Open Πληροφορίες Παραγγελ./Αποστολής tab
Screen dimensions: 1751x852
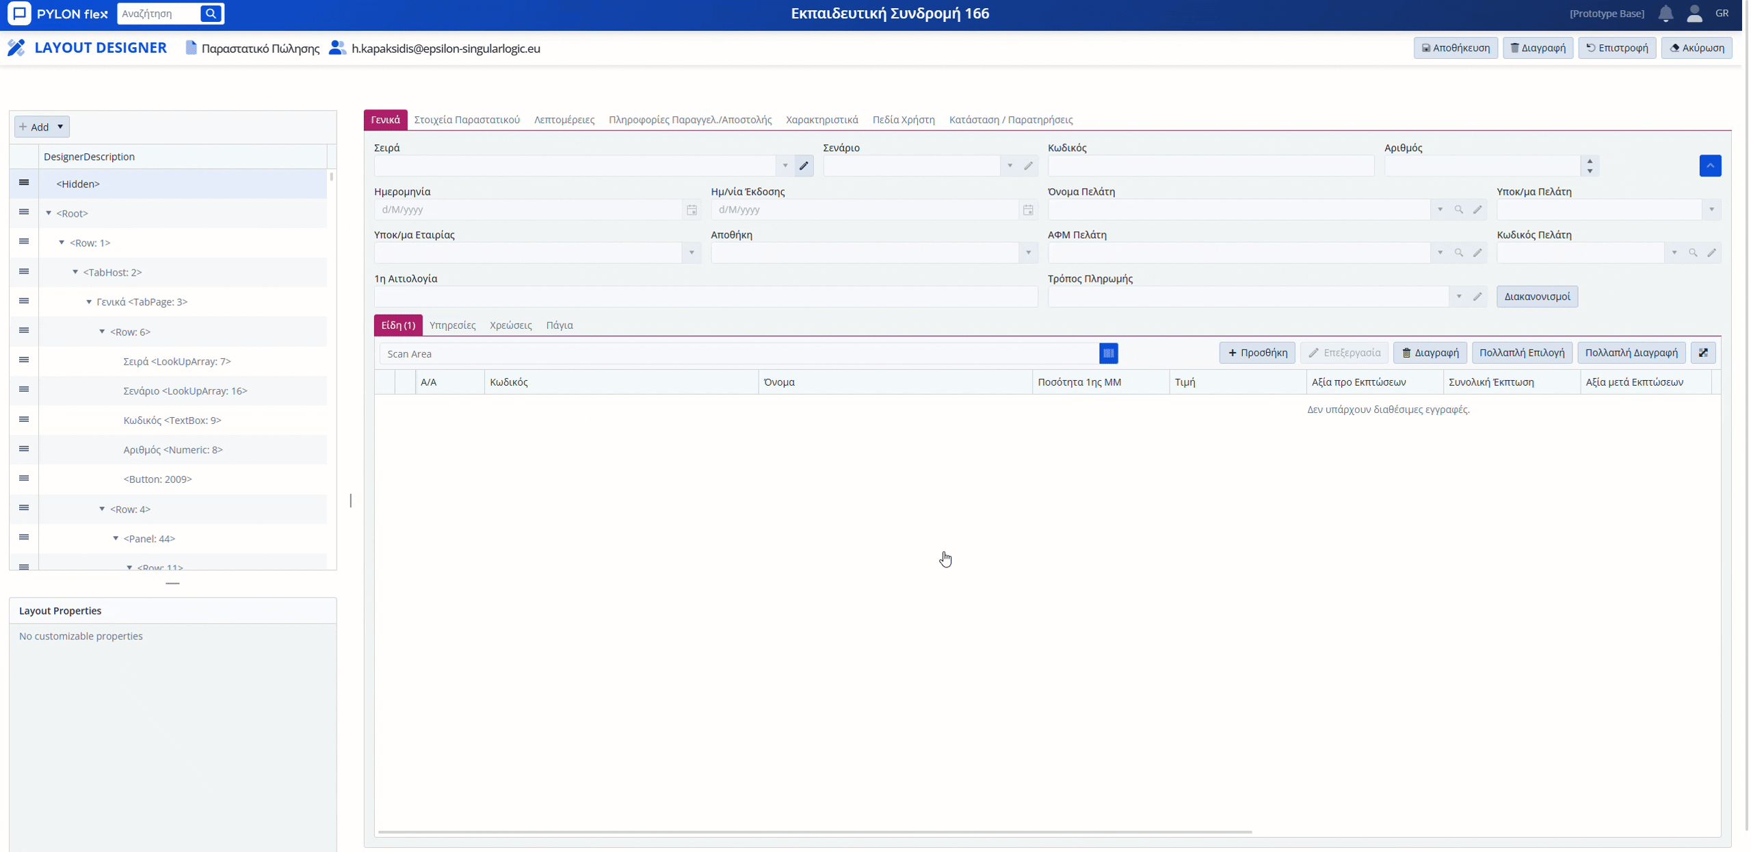(x=689, y=120)
